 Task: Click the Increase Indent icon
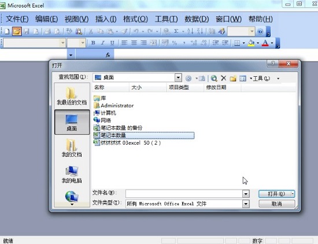point(225,43)
